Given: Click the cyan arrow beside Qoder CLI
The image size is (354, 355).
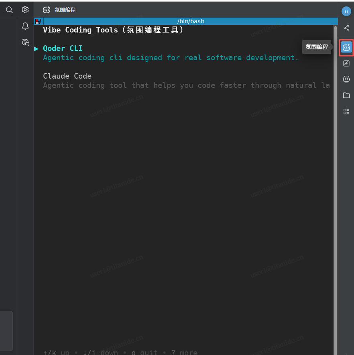Looking at the screenshot, I should [37, 49].
